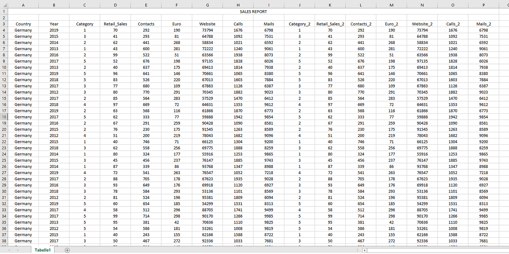Add a new sheet with plus icon
The width and height of the screenshot is (509, 254).
(67, 250)
